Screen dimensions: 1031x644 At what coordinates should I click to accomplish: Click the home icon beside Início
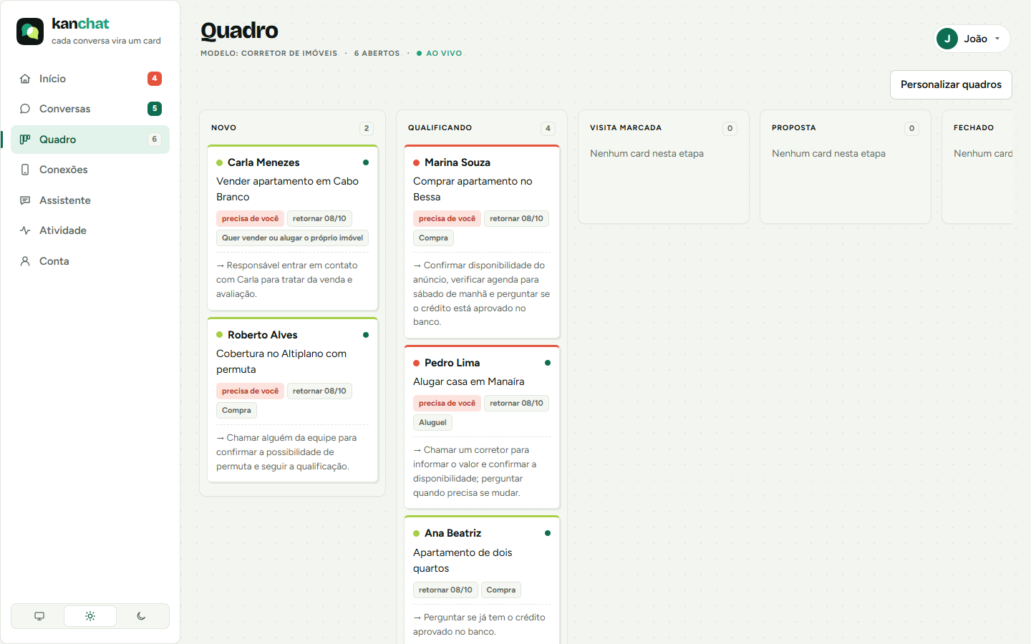tap(25, 79)
